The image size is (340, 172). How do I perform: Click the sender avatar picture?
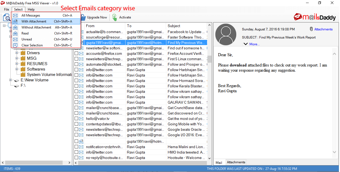pyautogui.click(x=226, y=34)
